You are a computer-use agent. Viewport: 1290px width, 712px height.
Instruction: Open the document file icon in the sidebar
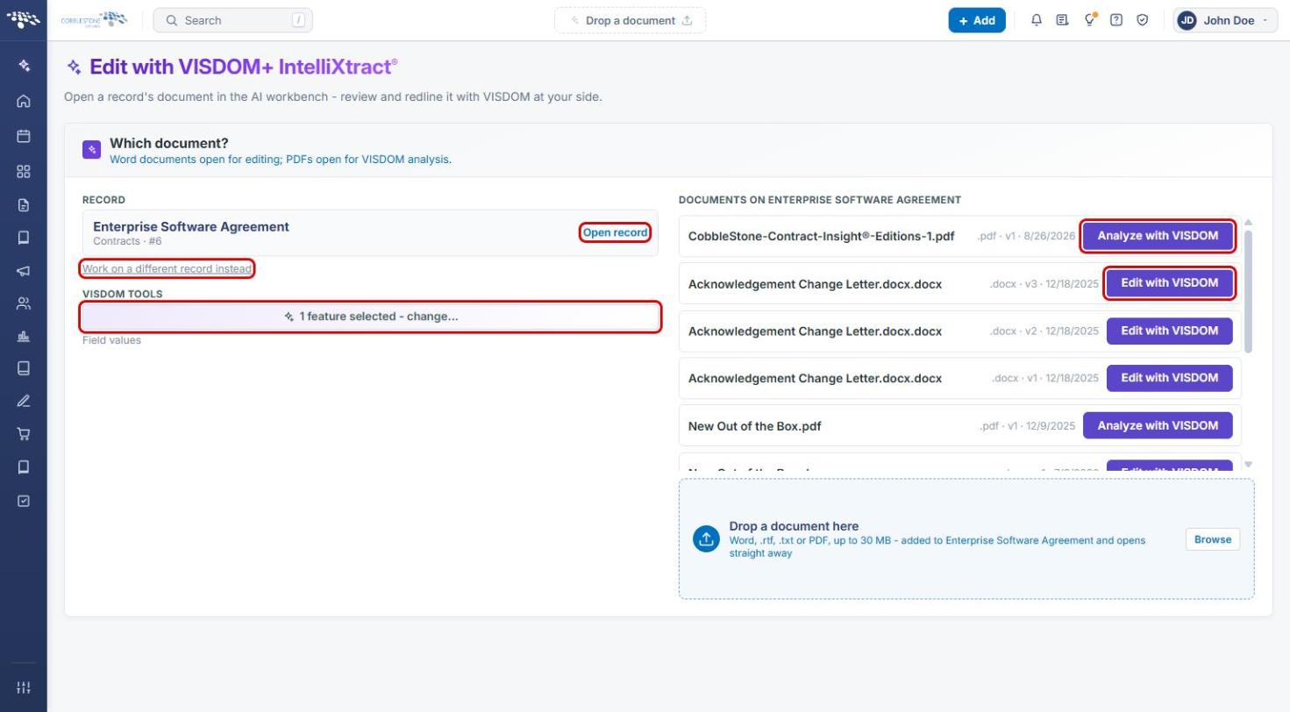tap(24, 204)
